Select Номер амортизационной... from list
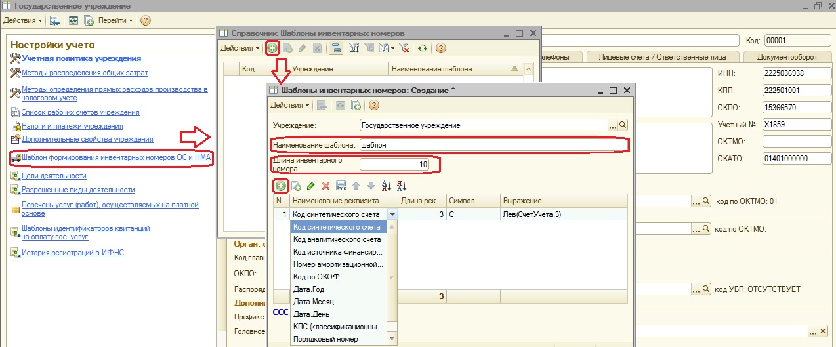The image size is (836, 347). coord(337,264)
